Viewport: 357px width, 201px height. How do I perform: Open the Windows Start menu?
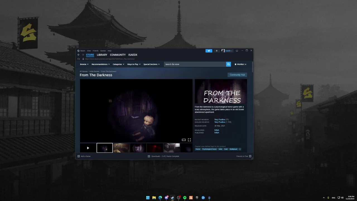click(x=148, y=198)
